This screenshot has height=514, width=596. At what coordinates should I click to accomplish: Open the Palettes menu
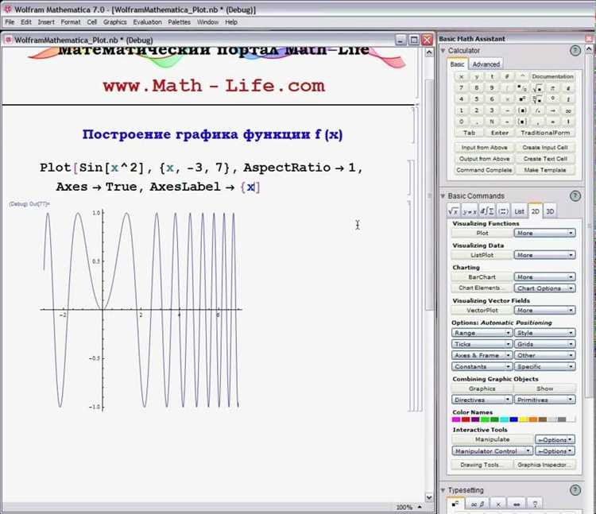(x=179, y=22)
